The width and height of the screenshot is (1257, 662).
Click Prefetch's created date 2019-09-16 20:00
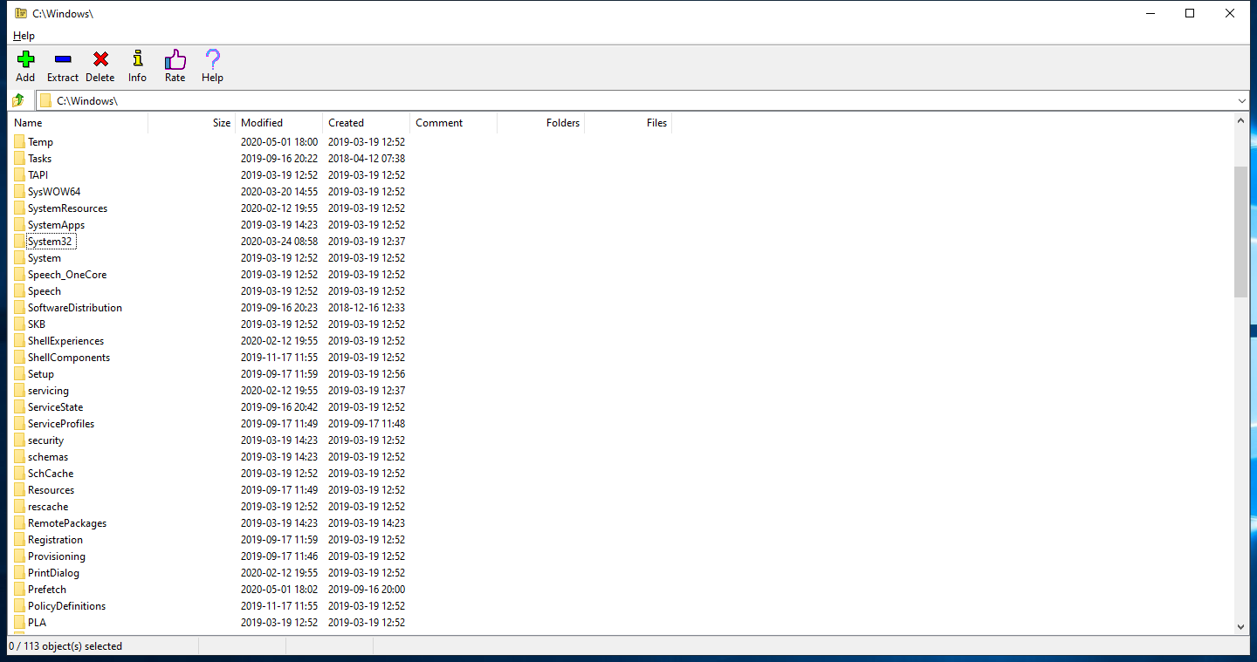[x=367, y=590]
